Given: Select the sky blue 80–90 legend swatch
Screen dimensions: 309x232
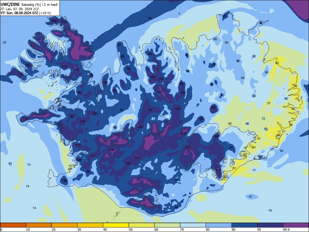Looking at the screenshot, I should (x=219, y=225).
